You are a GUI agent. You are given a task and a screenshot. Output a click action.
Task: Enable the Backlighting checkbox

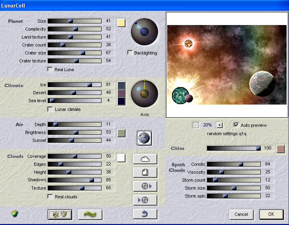pos(130,52)
